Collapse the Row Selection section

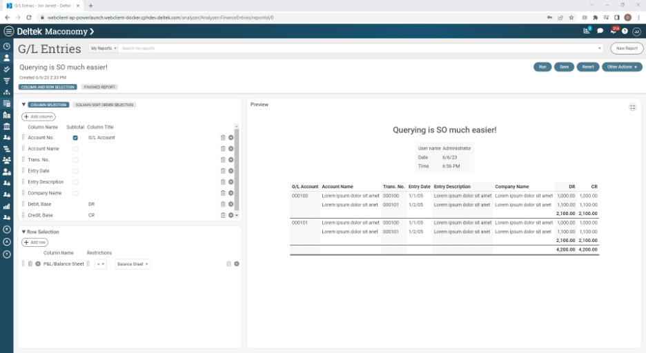(x=23, y=232)
